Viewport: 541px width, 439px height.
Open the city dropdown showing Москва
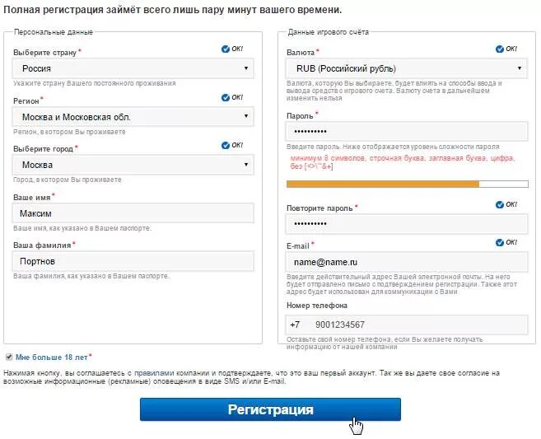tap(133, 165)
